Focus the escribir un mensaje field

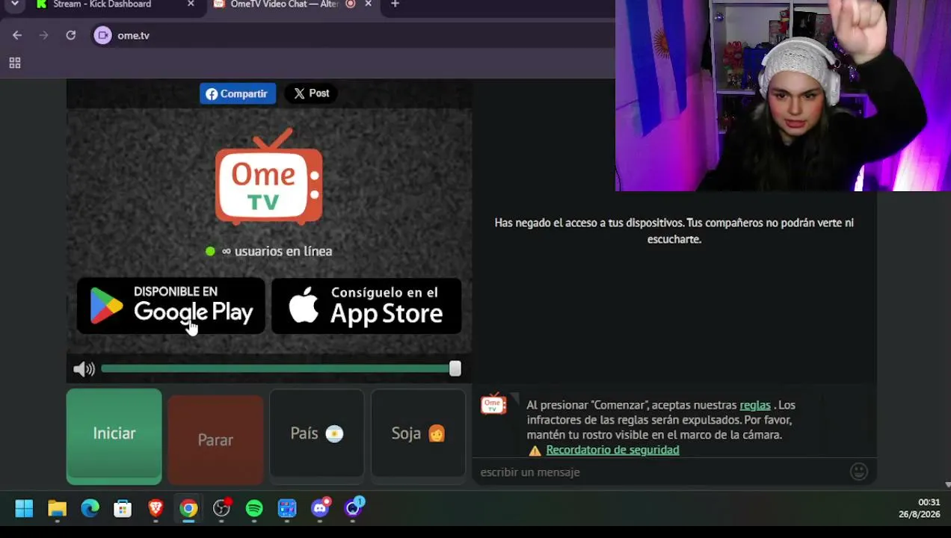(x=662, y=472)
